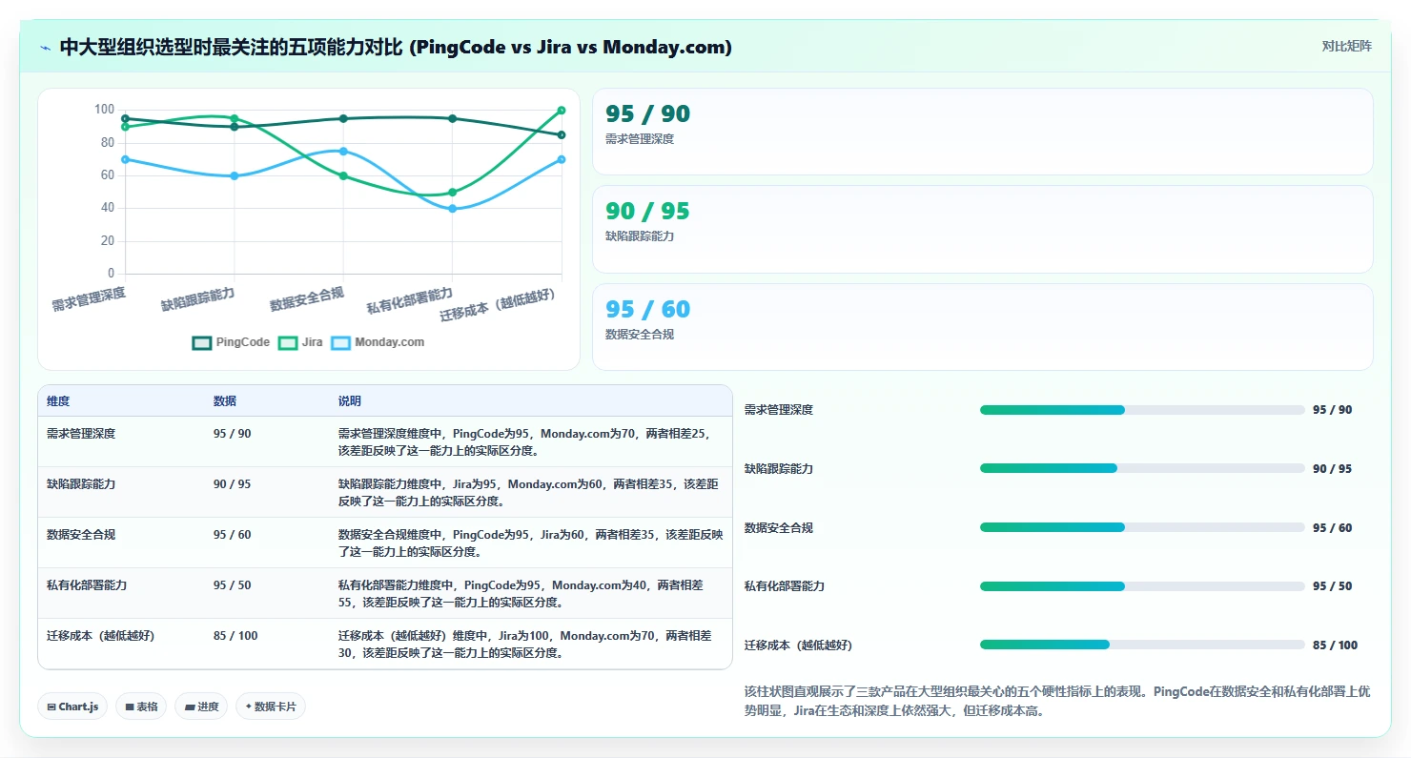The height and width of the screenshot is (758, 1411).
Task: Click the 缺陷跟踪能力 progress bar
Action: [x=1142, y=468]
